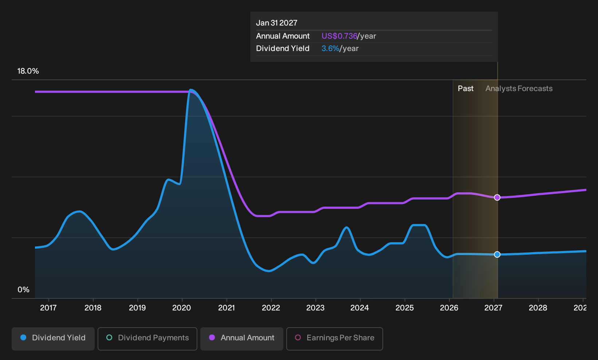Viewport: 598px width, 360px height.
Task: Click the Jan 31 2027 tooltip date
Action: (x=276, y=23)
